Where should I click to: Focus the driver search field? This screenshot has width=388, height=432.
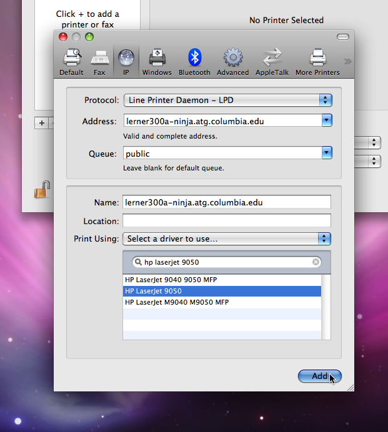click(227, 262)
